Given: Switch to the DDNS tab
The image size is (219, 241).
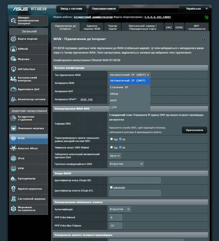Looking at the screenshot, I should (x=179, y=27).
